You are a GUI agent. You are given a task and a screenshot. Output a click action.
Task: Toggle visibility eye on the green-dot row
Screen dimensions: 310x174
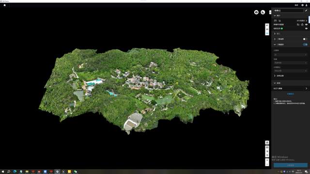point(306,29)
